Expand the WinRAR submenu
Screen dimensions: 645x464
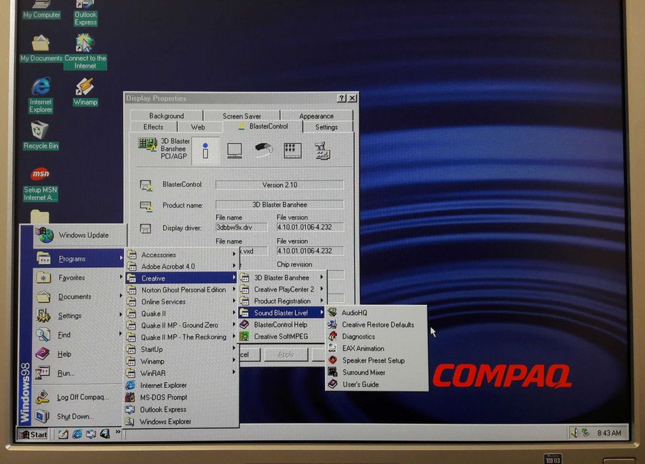(182, 373)
